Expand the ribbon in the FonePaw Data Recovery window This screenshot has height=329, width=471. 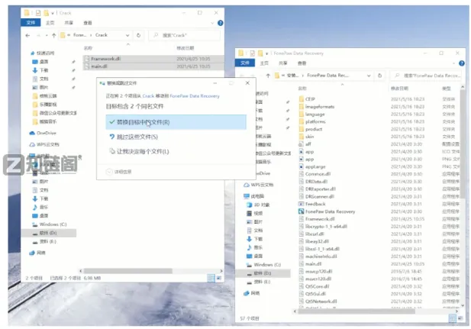454,63
